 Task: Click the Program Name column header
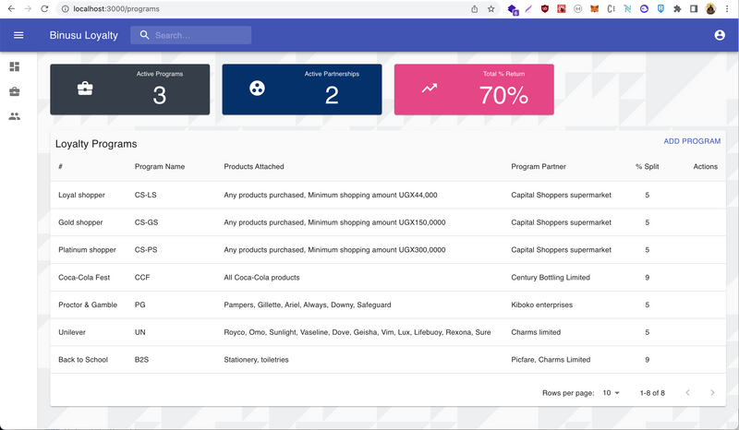coord(160,167)
